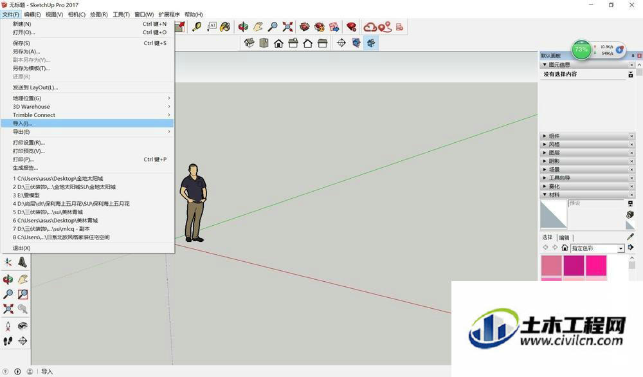Choose 退出(X) to quit
This screenshot has height=377, width=643.
click(87, 248)
